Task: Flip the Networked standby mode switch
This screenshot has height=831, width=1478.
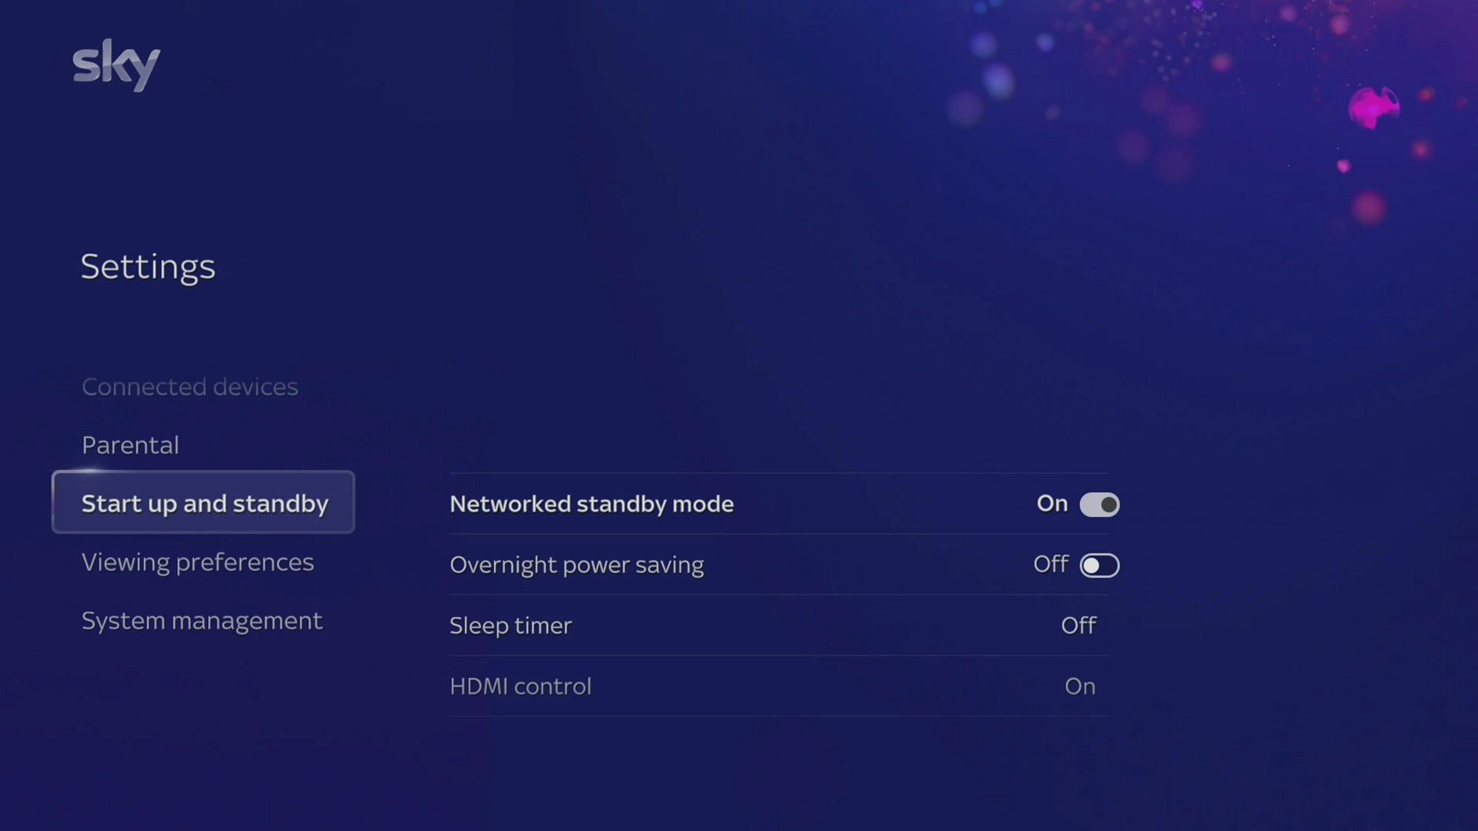Action: [x=1099, y=504]
